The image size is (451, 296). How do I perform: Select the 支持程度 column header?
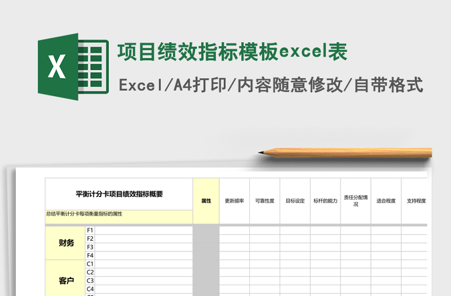click(x=415, y=201)
